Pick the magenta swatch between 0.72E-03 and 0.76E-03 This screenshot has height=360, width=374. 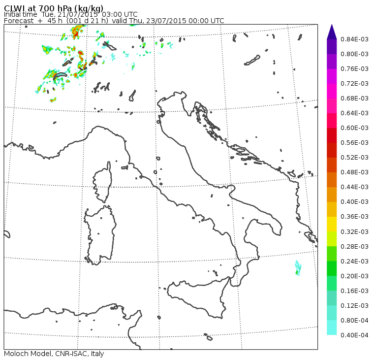(332, 76)
